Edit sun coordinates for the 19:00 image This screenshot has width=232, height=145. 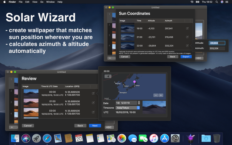click(x=187, y=28)
